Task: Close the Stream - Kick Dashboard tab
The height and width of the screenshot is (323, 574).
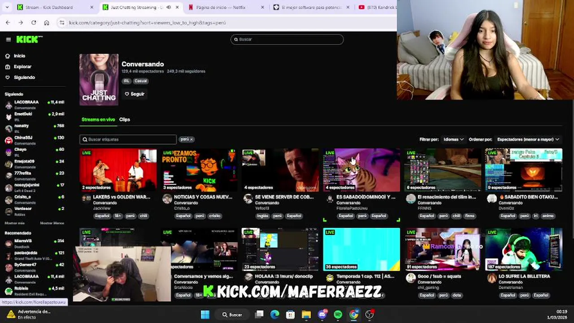Action: click(x=92, y=7)
